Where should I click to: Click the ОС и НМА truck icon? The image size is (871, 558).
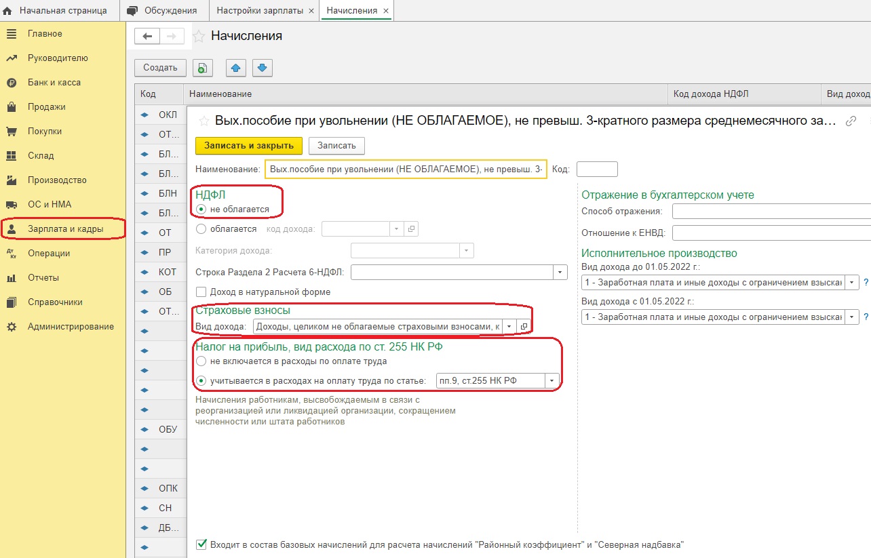pyautogui.click(x=11, y=205)
